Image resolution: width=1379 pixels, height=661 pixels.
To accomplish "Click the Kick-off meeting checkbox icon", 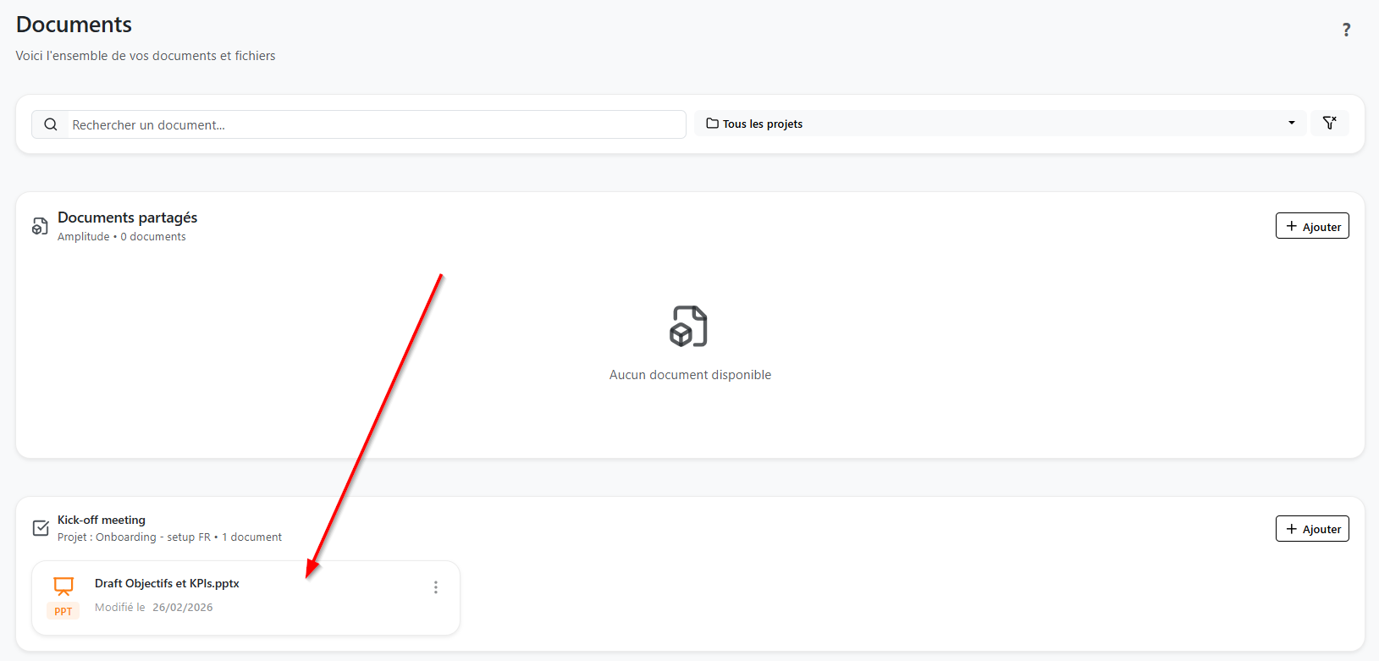I will tap(41, 528).
